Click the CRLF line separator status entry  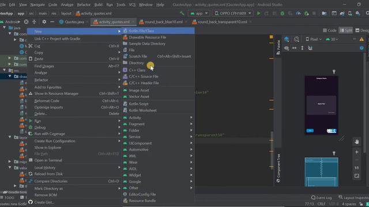click(321, 204)
